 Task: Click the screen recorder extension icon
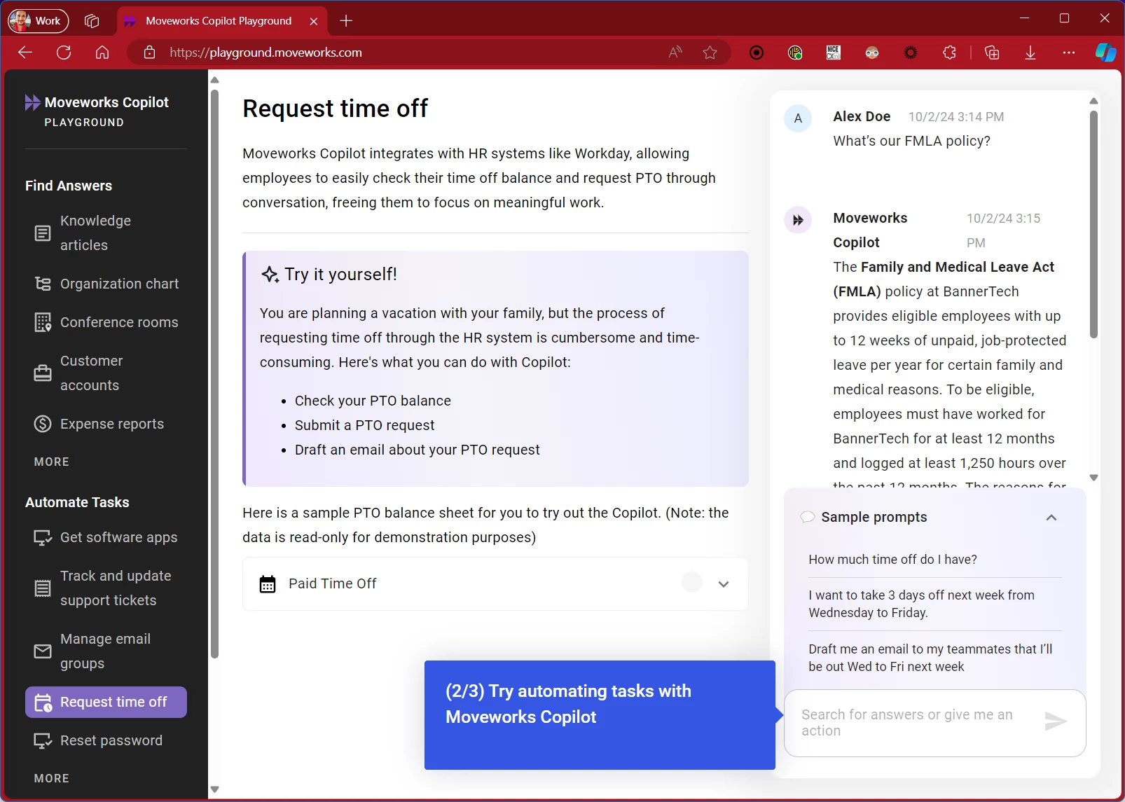click(757, 53)
